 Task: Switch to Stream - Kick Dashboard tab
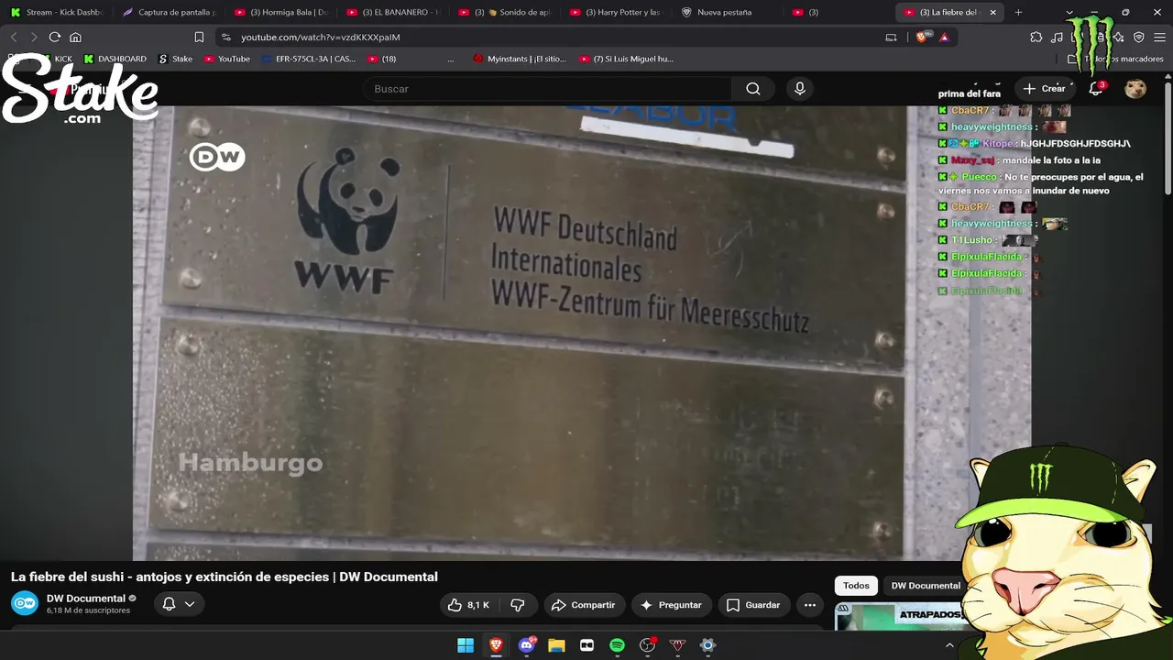coord(57,12)
